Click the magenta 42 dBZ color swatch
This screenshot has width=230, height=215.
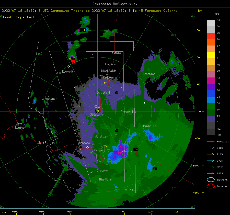211,81
